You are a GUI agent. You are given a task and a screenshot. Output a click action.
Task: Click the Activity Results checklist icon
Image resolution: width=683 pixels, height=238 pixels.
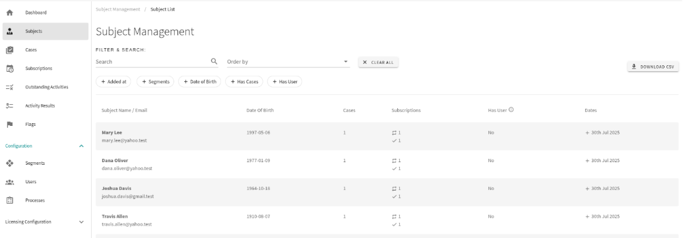click(10, 105)
